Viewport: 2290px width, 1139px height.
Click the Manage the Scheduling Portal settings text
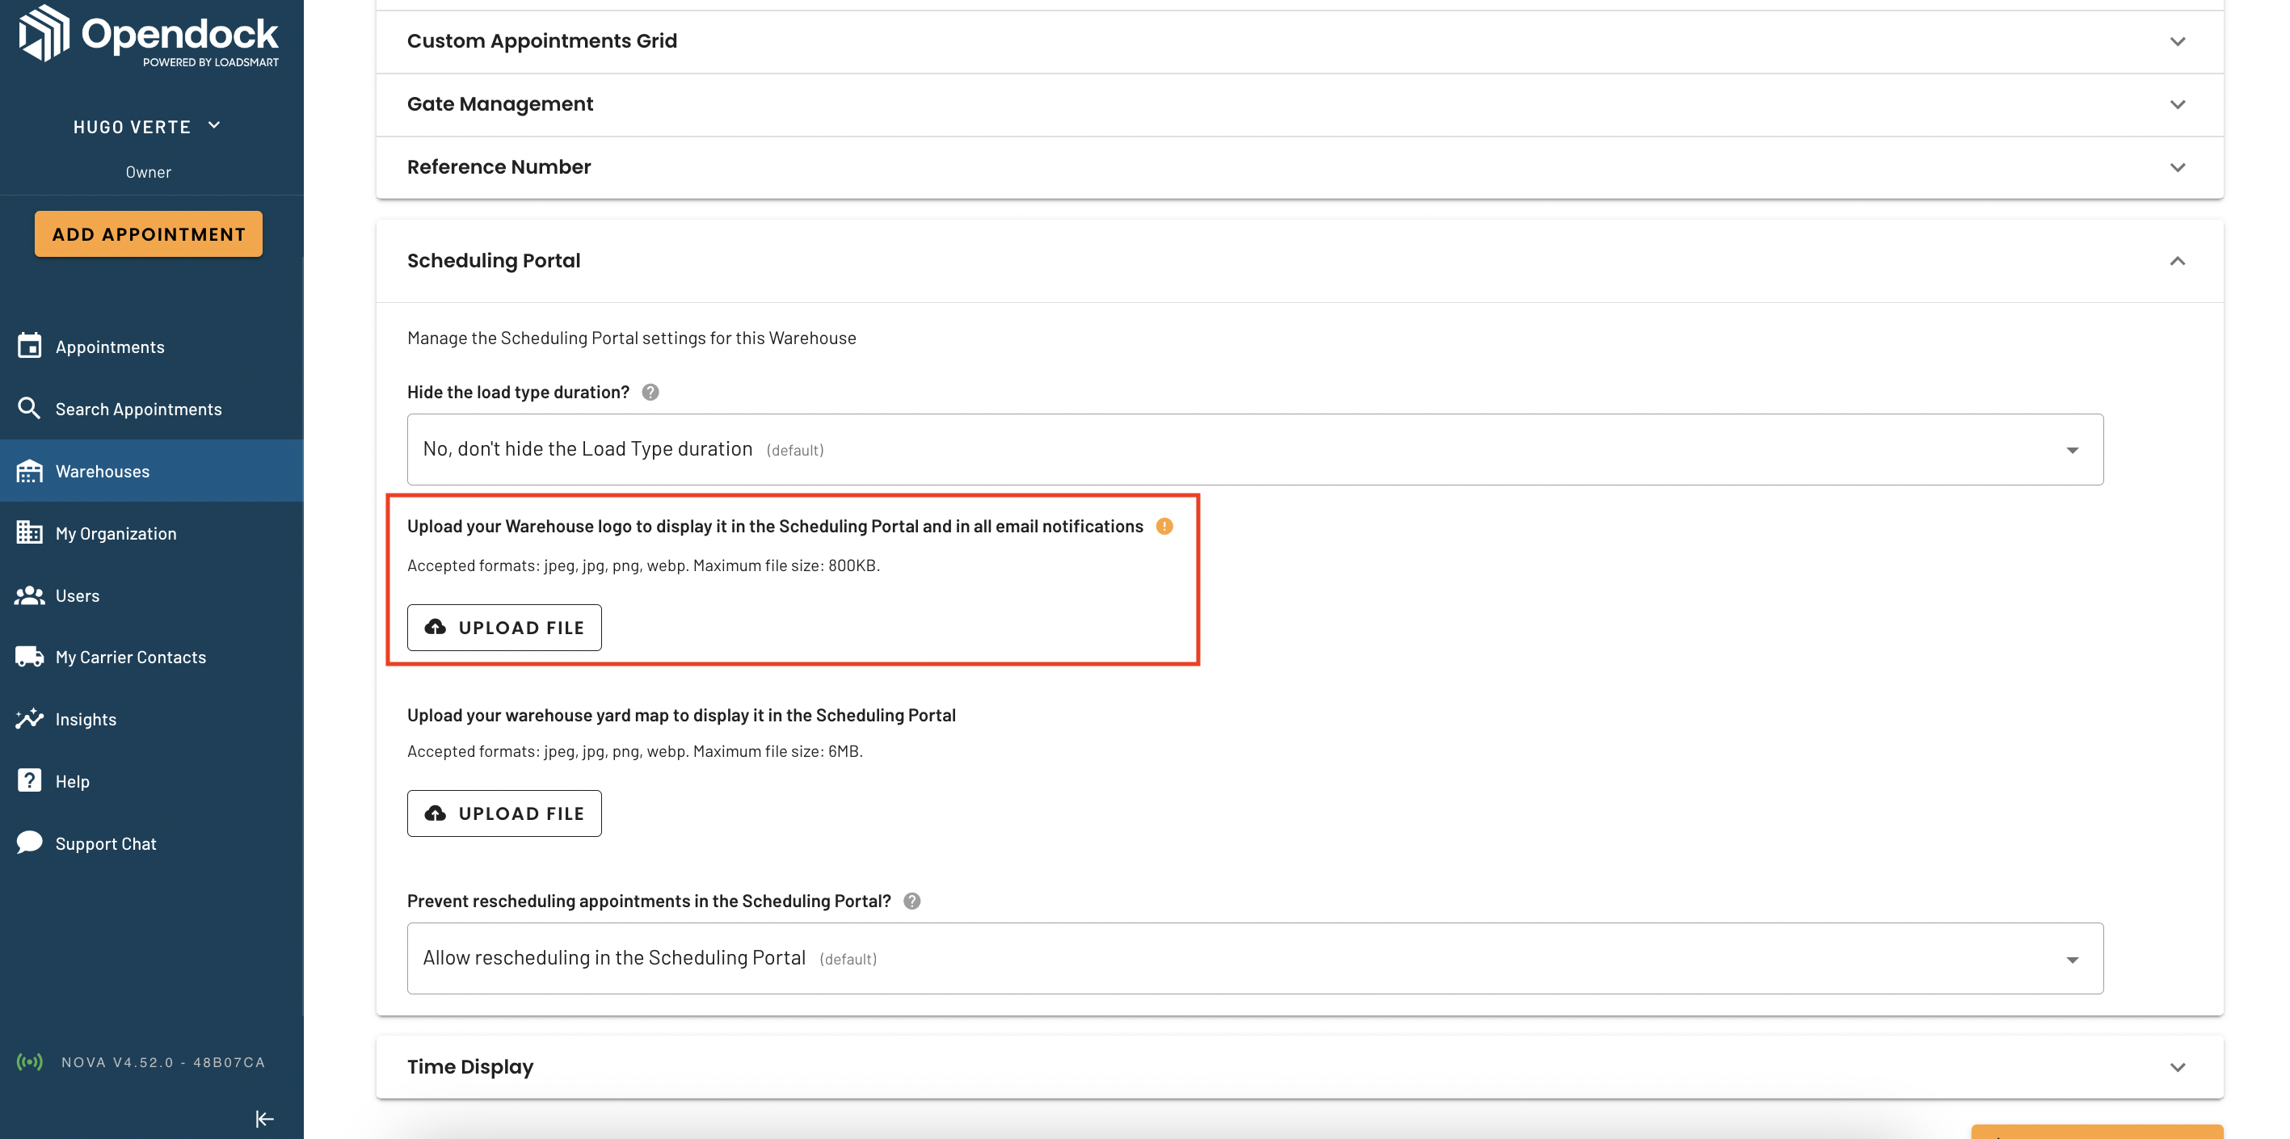pyautogui.click(x=631, y=338)
